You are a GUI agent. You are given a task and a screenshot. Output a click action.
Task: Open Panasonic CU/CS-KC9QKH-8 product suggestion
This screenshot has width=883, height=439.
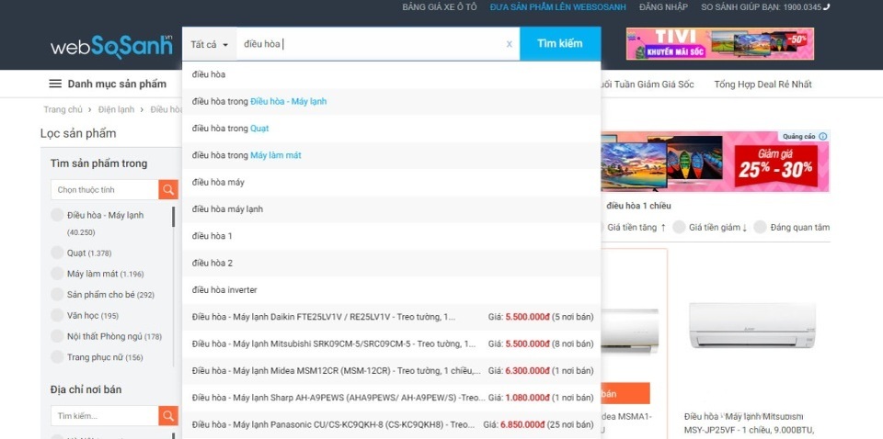(392, 424)
